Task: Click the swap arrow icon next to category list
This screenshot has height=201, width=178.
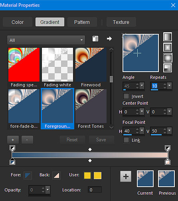Action: click(109, 39)
